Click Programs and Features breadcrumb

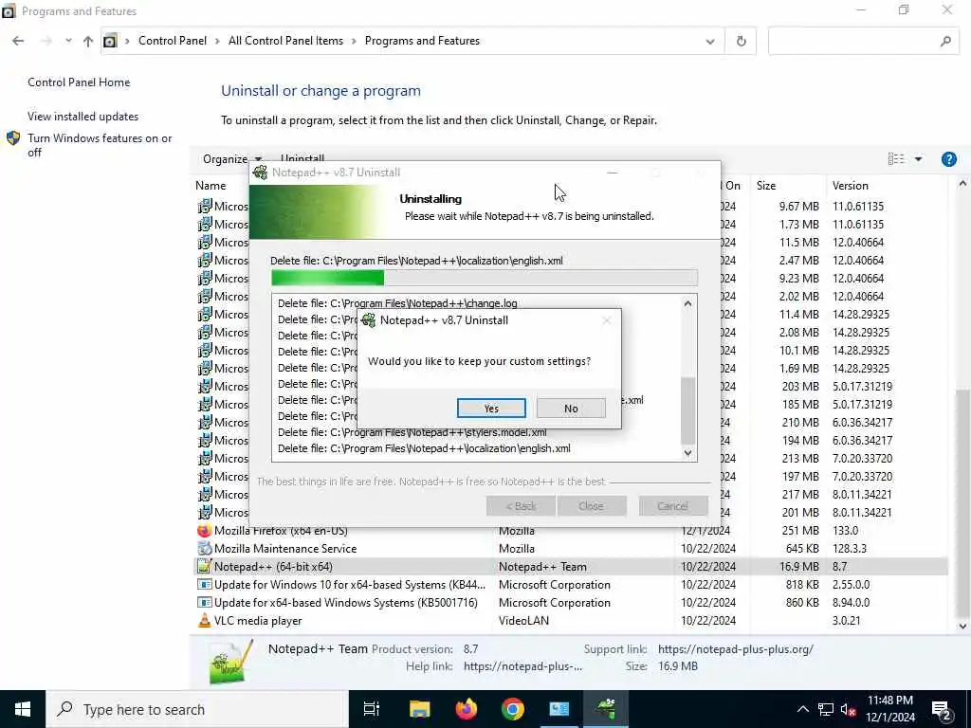(x=422, y=41)
